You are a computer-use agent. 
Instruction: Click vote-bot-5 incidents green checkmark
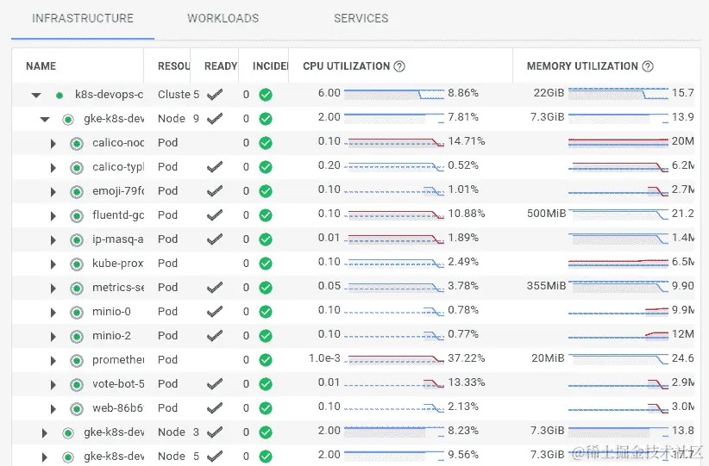click(266, 384)
